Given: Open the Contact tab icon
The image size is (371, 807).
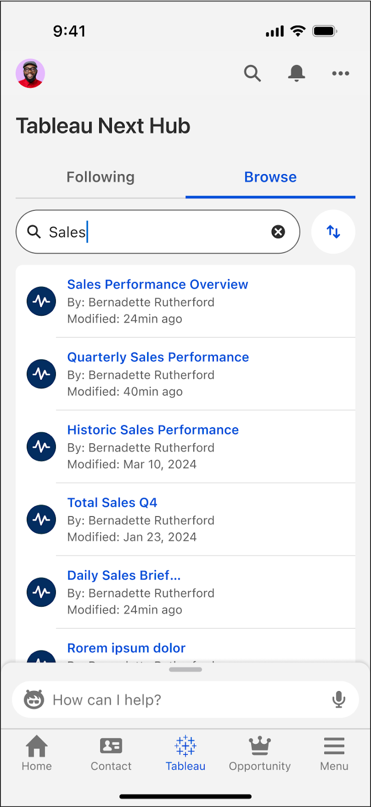Looking at the screenshot, I should [111, 746].
